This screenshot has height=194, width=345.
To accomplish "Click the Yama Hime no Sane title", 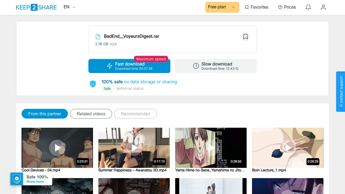I will [x=210, y=170].
